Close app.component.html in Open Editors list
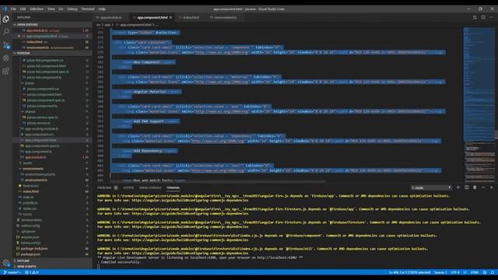This screenshot has height=280, width=498. coord(19,37)
